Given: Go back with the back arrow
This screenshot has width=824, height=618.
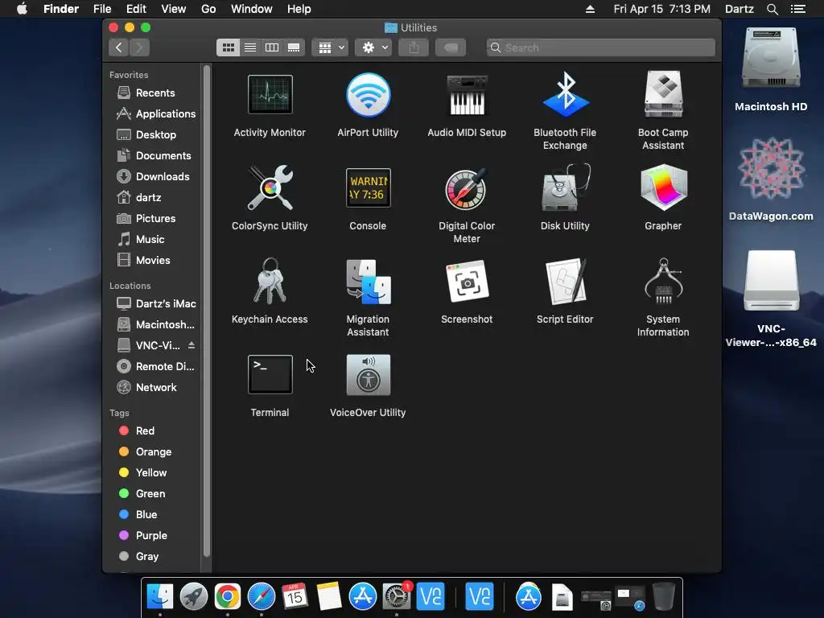Looking at the screenshot, I should pos(119,47).
